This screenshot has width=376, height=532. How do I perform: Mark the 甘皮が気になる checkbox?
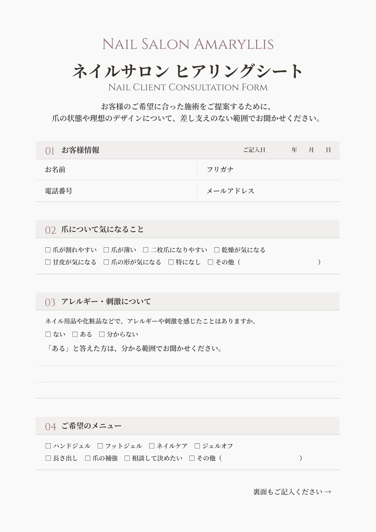coord(48,262)
